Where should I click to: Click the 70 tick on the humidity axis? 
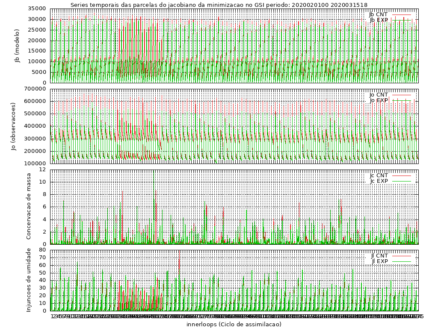42,258
